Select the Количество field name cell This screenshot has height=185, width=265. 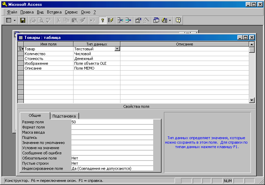(49, 54)
